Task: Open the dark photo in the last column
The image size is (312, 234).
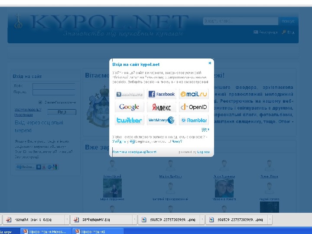Action: (270, 207)
